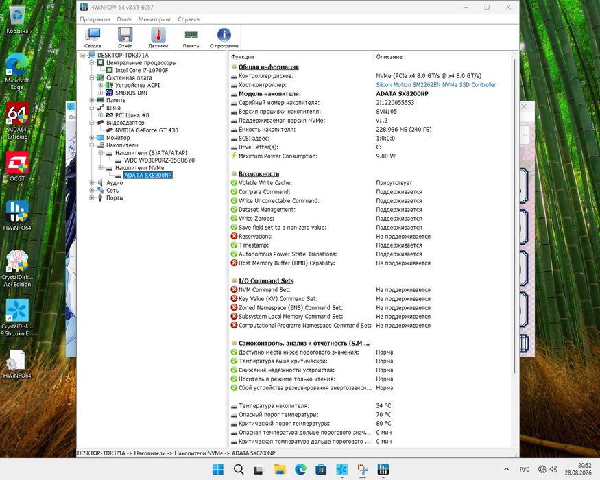600x480 pixels.
Task: Expand the Порты tree node
Action: pos(92,197)
